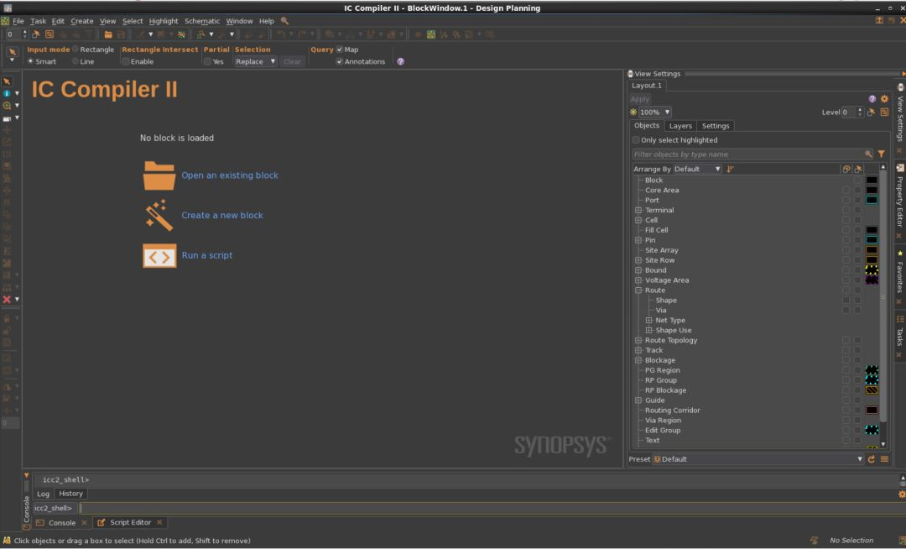Toggle the Query Map checkbox

pyautogui.click(x=340, y=50)
